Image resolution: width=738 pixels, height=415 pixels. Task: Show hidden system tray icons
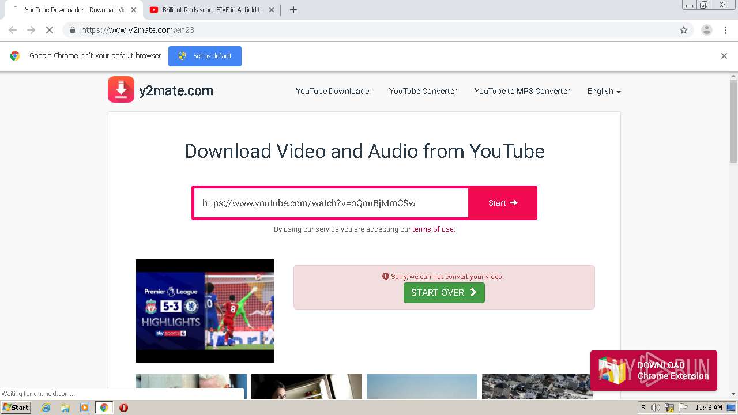click(x=643, y=408)
